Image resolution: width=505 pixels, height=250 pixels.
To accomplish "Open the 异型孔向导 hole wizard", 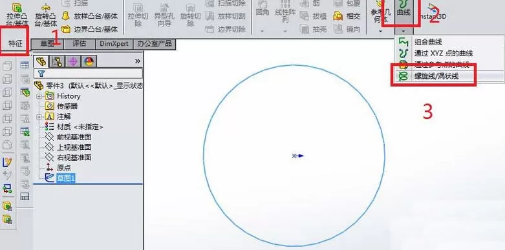I will click(x=164, y=15).
